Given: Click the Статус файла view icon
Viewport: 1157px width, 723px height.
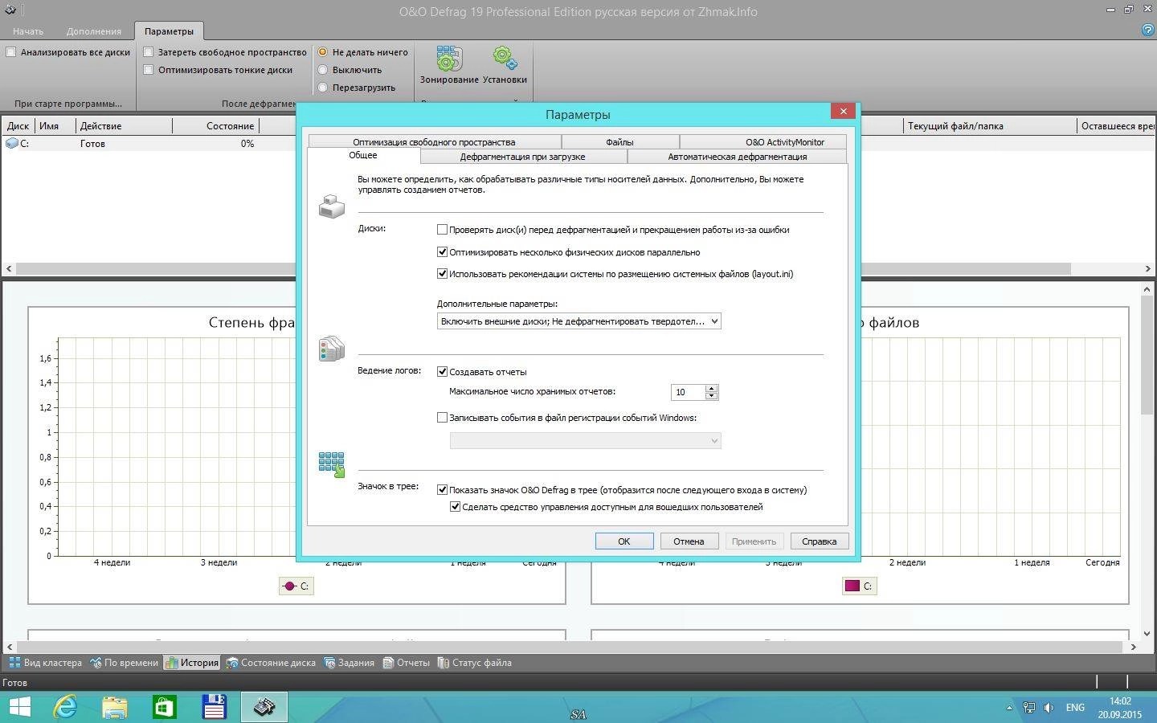Looking at the screenshot, I should [x=444, y=663].
